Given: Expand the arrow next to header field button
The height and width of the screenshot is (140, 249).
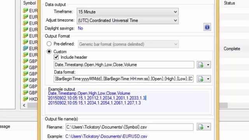Looking at the screenshot, I should point(208,65).
